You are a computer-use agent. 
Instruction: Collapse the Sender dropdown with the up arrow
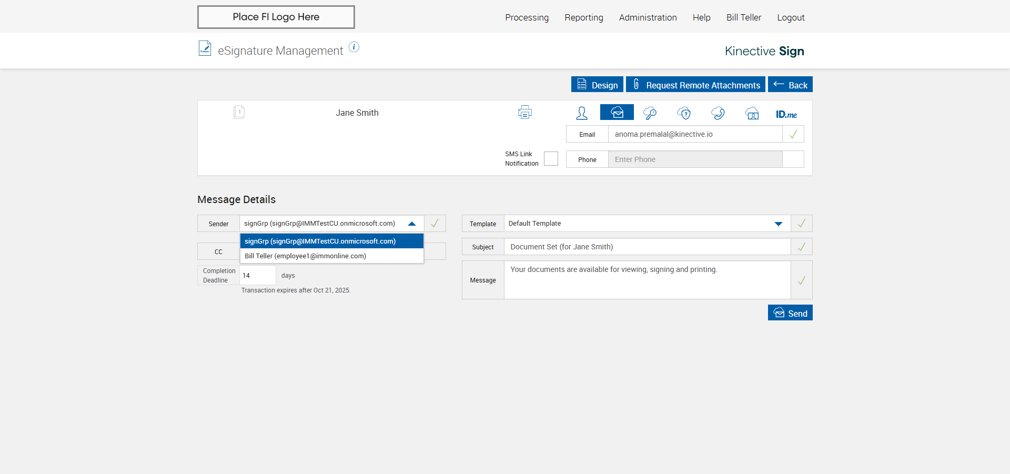click(x=412, y=224)
